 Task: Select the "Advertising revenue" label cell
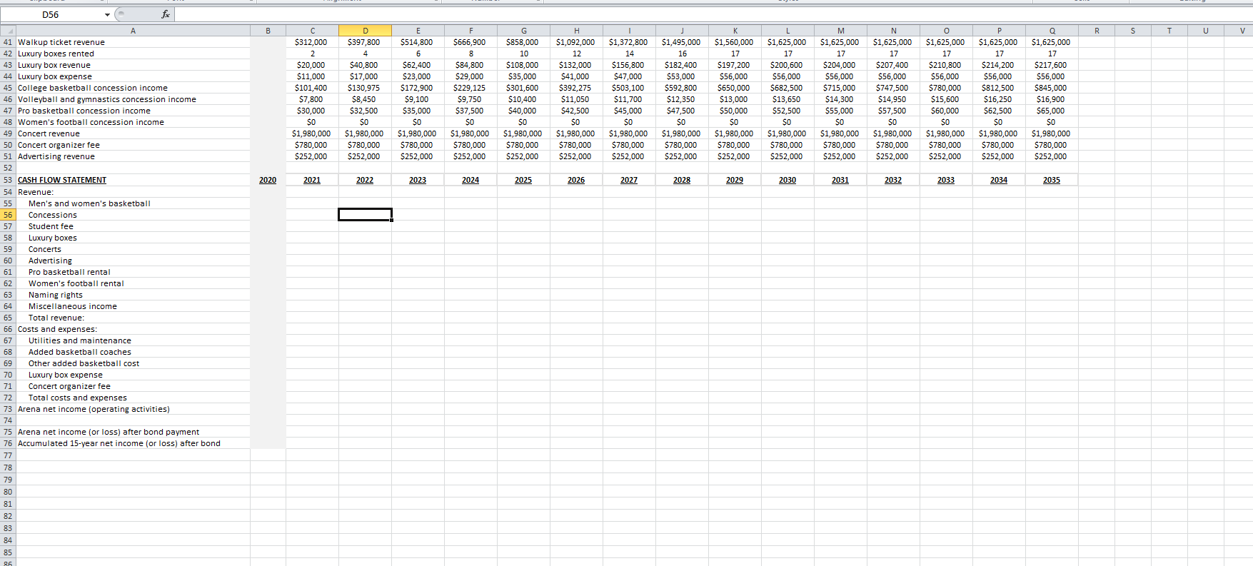click(x=133, y=156)
